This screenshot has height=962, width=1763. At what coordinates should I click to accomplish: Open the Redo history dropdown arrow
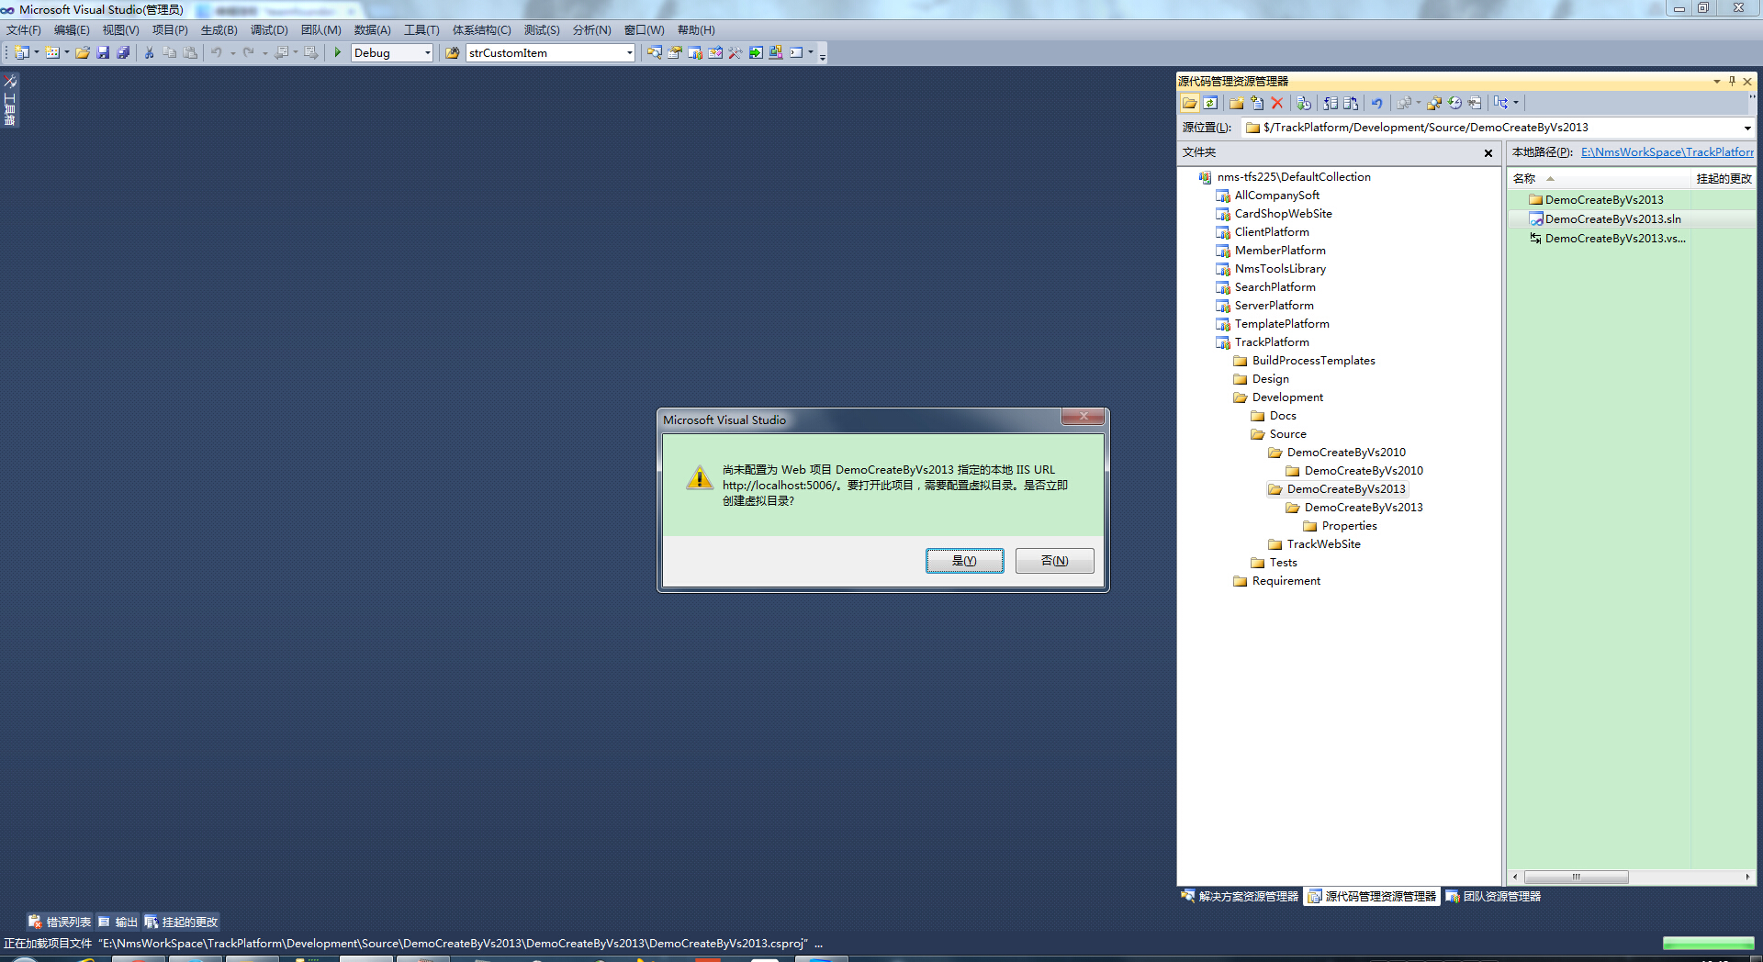point(265,52)
